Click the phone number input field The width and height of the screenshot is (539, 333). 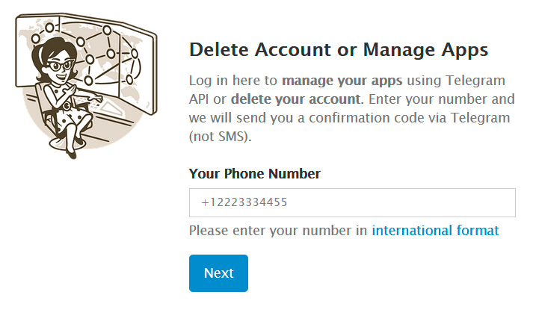point(352,202)
